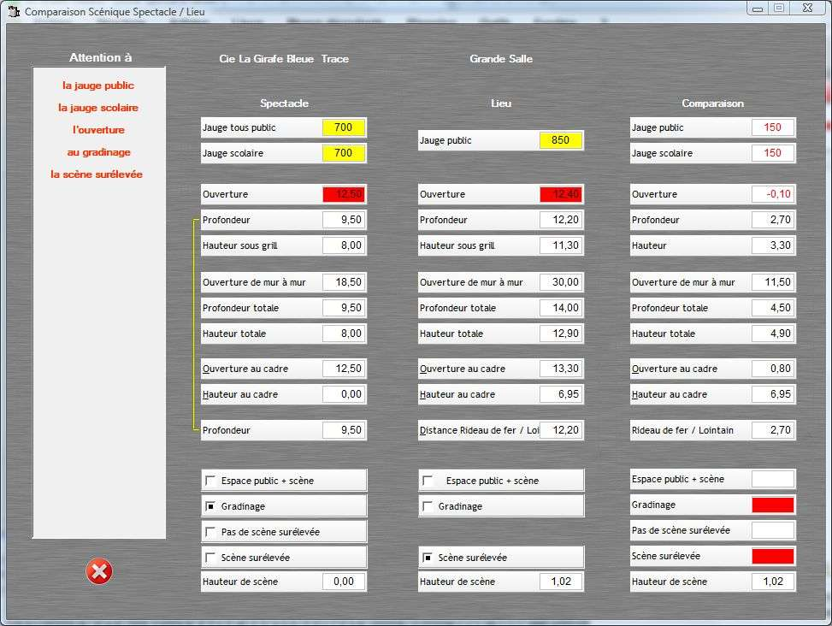832x626 pixels.
Task: Toggle Spectacle Espace public + scène checkbox
Action: [210, 481]
